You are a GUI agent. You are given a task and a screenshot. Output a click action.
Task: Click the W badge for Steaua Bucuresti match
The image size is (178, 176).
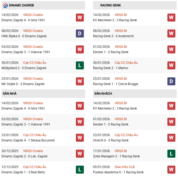coord(80,138)
